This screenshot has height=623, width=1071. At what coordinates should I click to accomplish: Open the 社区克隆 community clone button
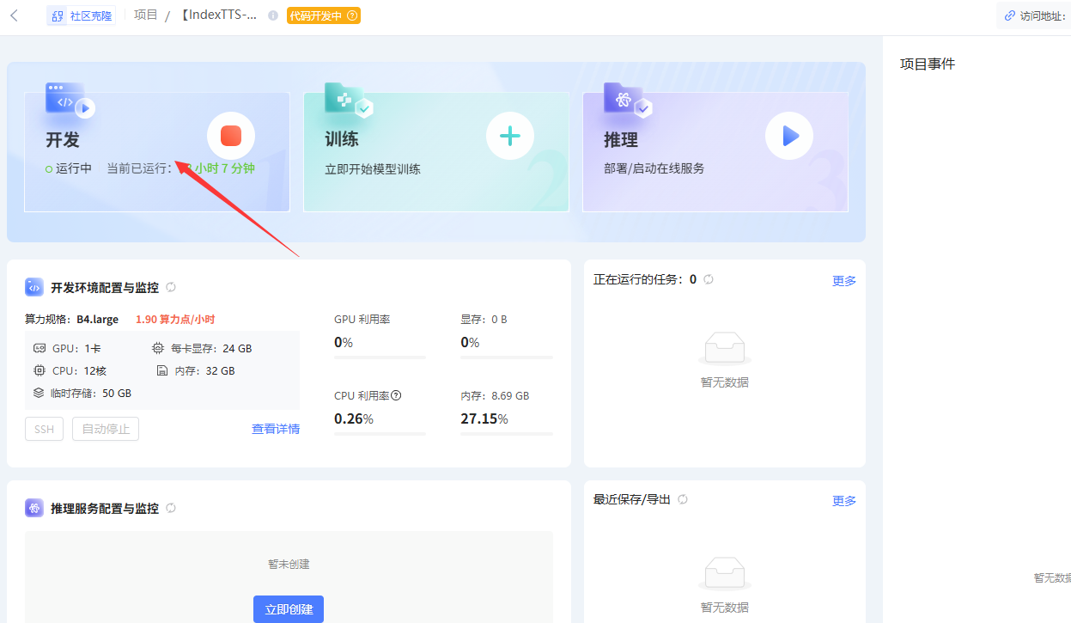[x=82, y=15]
